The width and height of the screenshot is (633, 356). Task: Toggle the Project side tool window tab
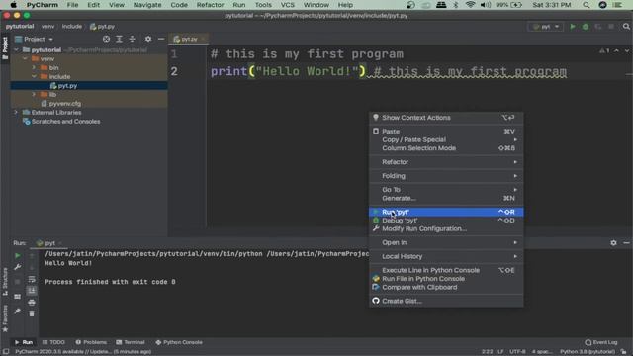(5, 48)
